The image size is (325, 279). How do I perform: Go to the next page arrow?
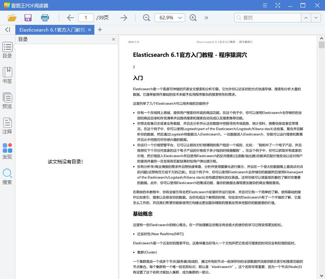click(124, 18)
